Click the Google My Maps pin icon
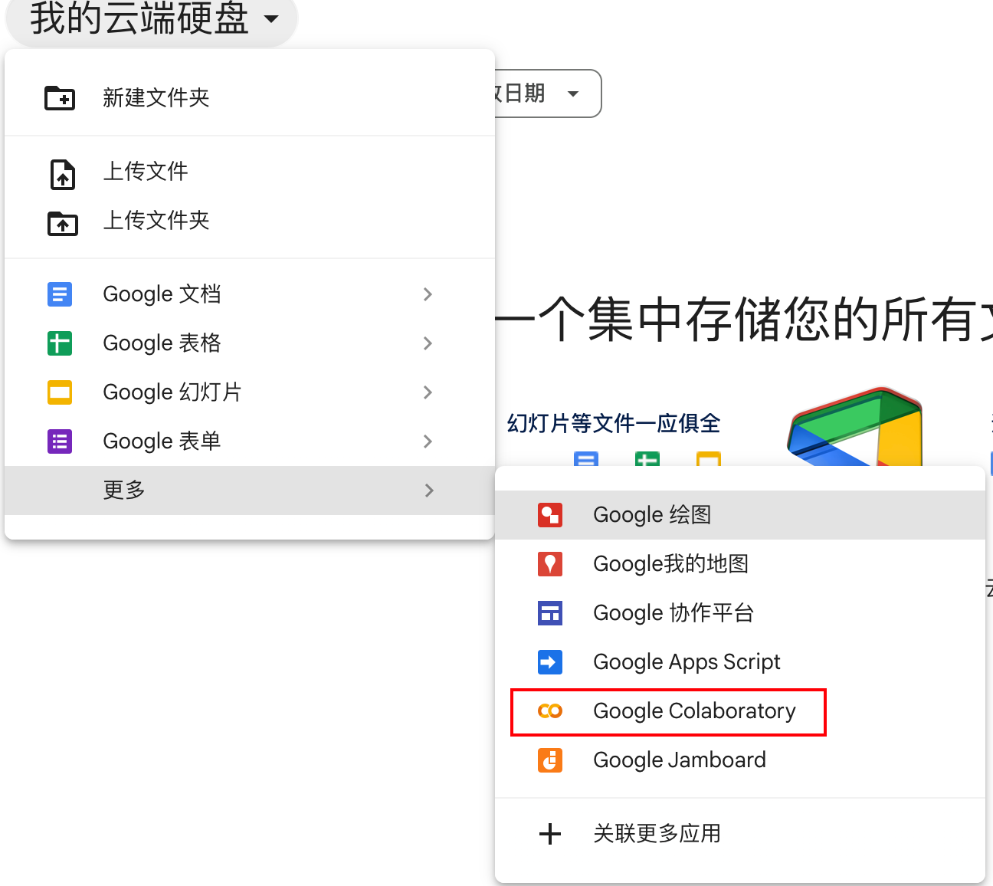This screenshot has height=886, width=993. coord(550,564)
